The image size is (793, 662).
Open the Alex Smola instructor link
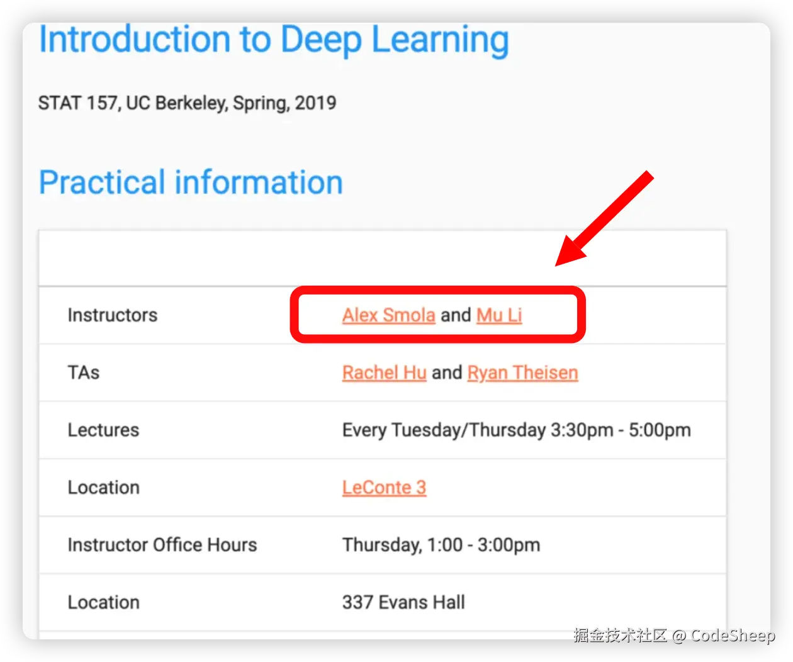(389, 315)
